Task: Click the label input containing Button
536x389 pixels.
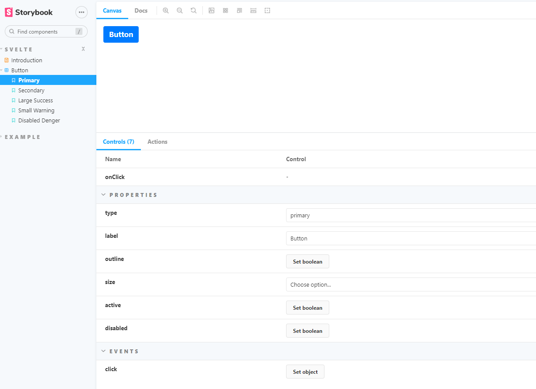Action: click(411, 238)
